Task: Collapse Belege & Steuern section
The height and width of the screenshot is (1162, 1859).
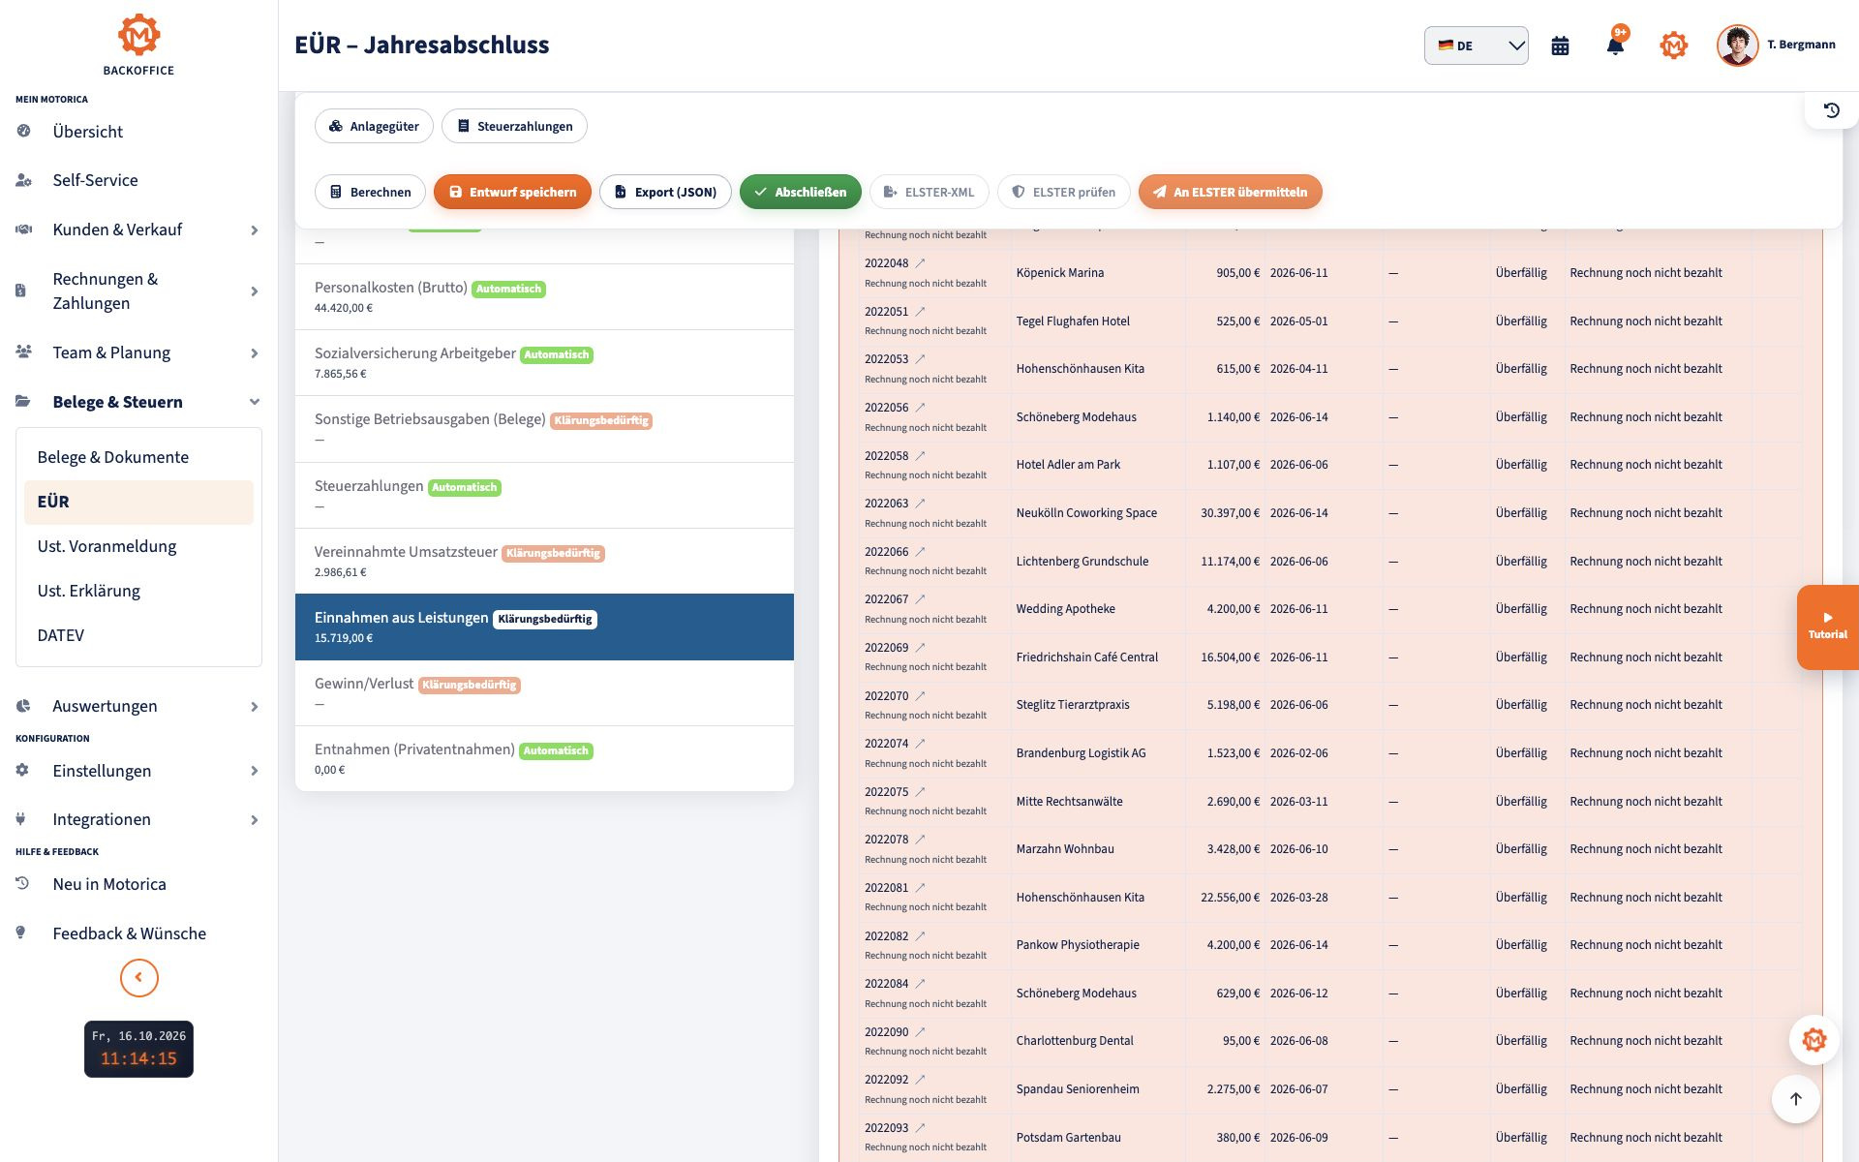Action: click(x=138, y=402)
